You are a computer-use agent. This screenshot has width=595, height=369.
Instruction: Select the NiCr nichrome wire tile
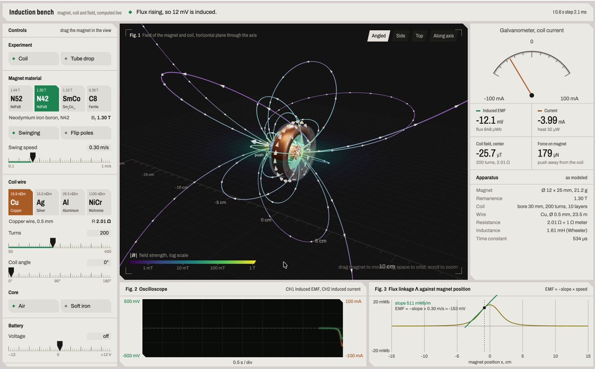point(99,202)
